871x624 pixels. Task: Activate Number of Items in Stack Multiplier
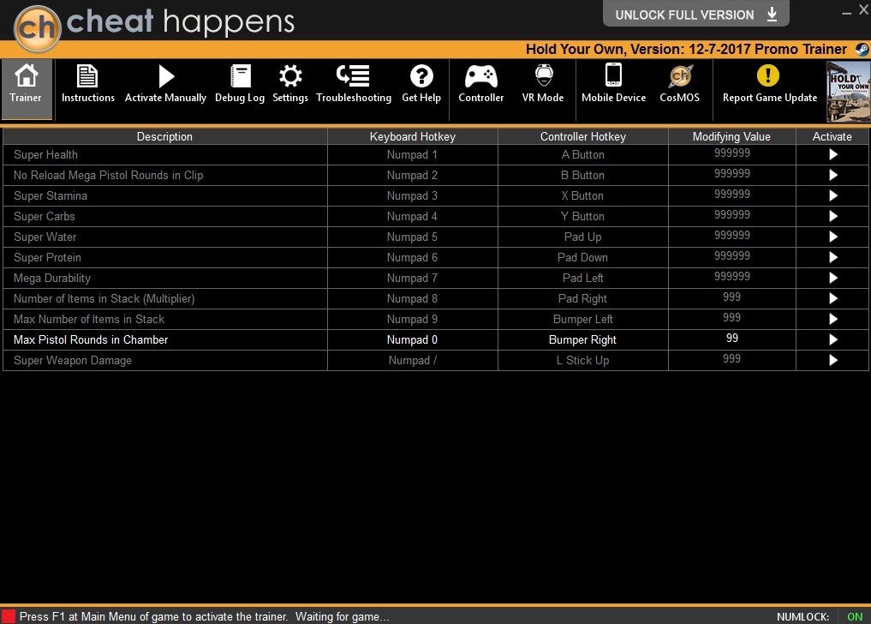(832, 298)
